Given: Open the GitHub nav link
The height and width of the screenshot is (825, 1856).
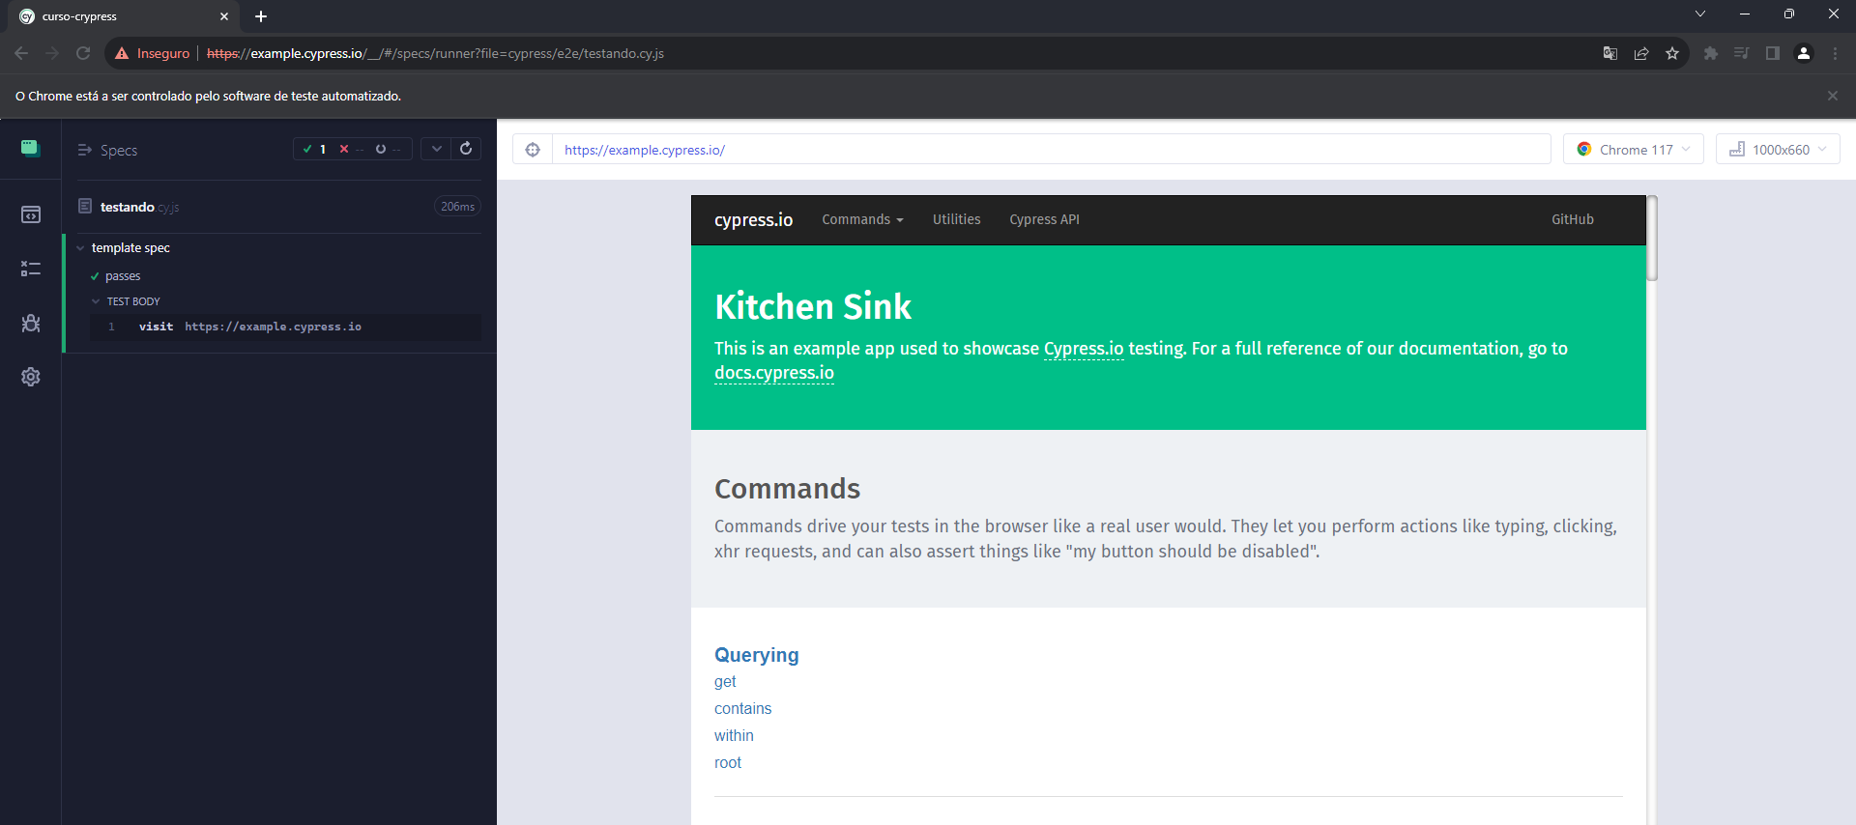Looking at the screenshot, I should coord(1573,219).
